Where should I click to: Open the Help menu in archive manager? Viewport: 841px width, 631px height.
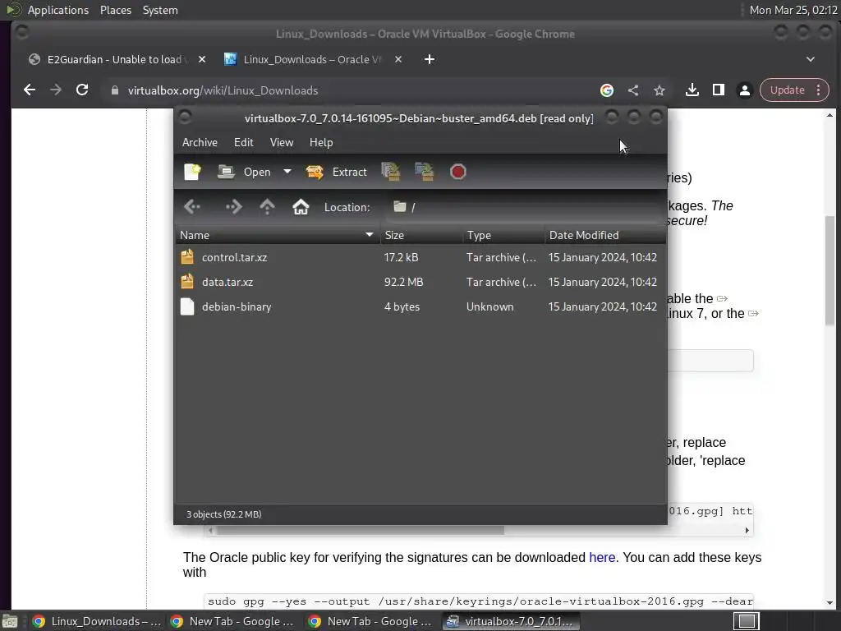click(x=321, y=142)
